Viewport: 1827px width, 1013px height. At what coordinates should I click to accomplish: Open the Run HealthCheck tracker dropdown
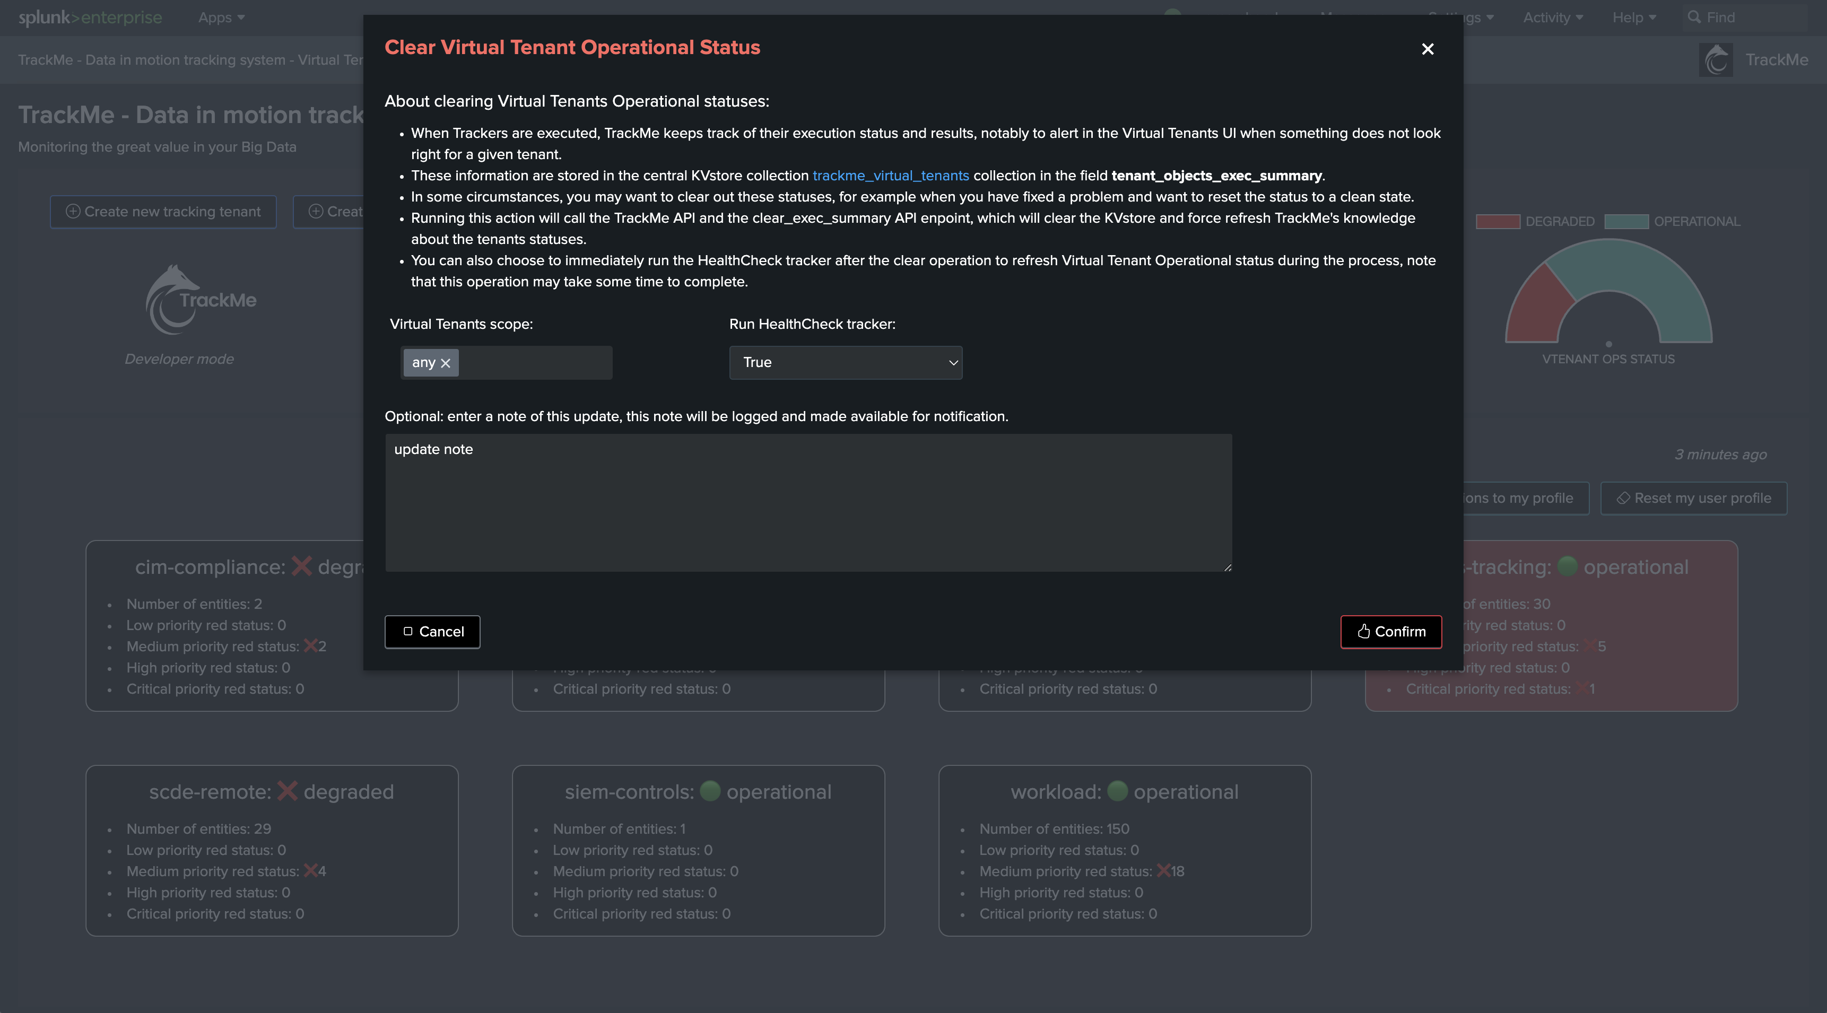[x=845, y=362]
